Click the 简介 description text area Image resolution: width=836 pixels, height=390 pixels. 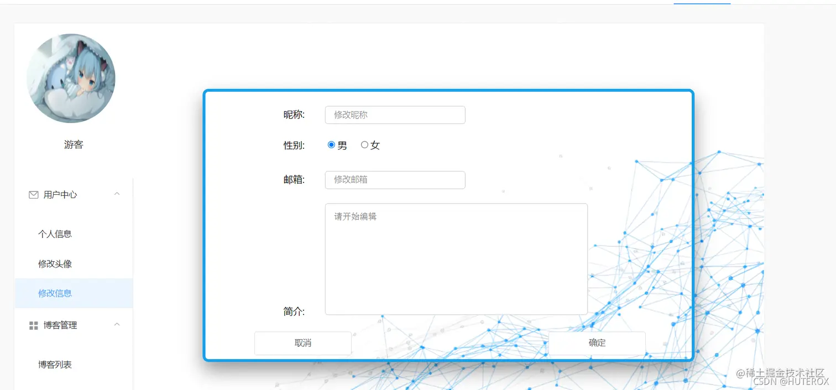pos(456,259)
